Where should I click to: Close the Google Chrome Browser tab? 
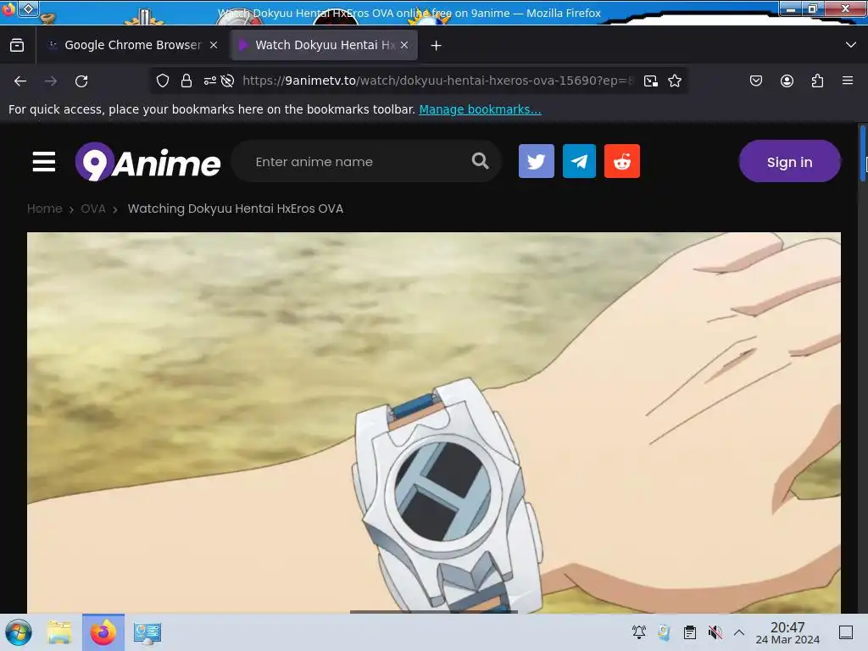214,45
